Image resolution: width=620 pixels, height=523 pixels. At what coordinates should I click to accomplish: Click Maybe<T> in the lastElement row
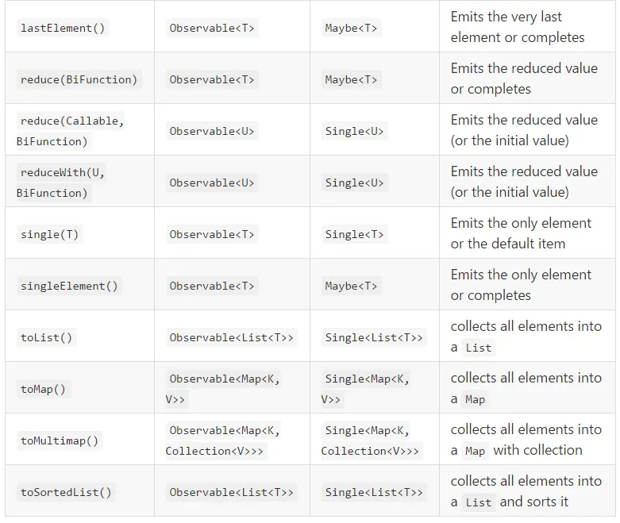[351, 28]
